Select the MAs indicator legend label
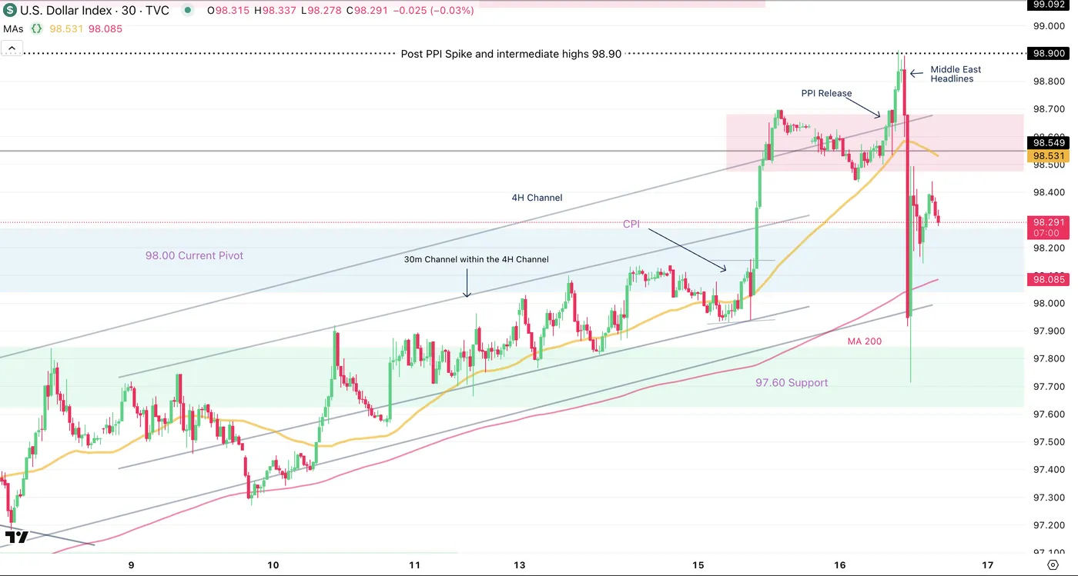1078x576 pixels. [13, 29]
